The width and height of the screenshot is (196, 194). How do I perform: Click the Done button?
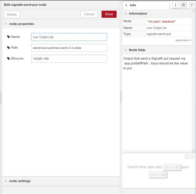point(109,14)
